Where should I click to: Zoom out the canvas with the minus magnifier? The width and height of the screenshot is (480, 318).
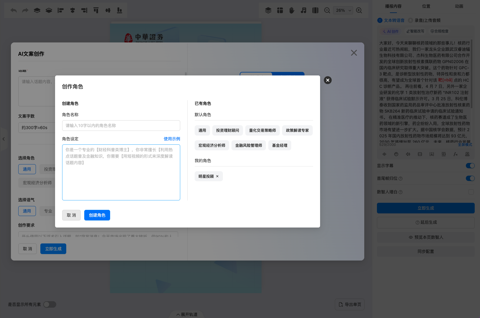pos(327,10)
